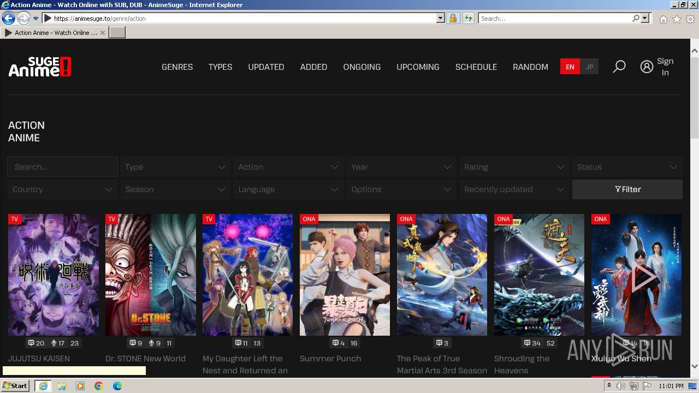Click the Summer Punch poster thumbnail
The image size is (699, 393).
click(345, 275)
